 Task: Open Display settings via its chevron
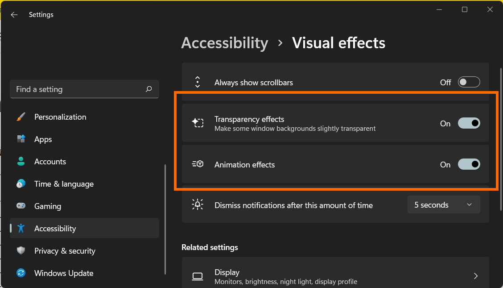pos(476,276)
